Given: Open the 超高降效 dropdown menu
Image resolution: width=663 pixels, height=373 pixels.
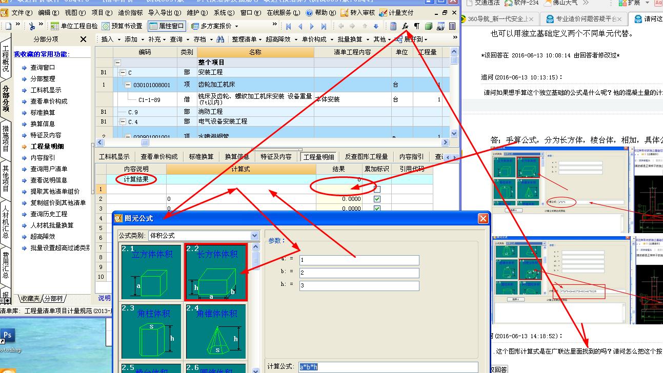Looking at the screenshot, I should tap(282, 39).
